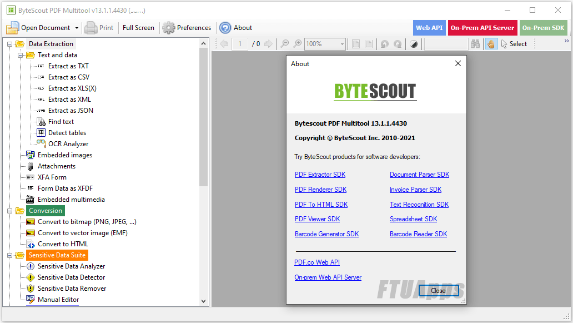Activate the Select tool
Screen dimensions: 573x323
coord(514,44)
